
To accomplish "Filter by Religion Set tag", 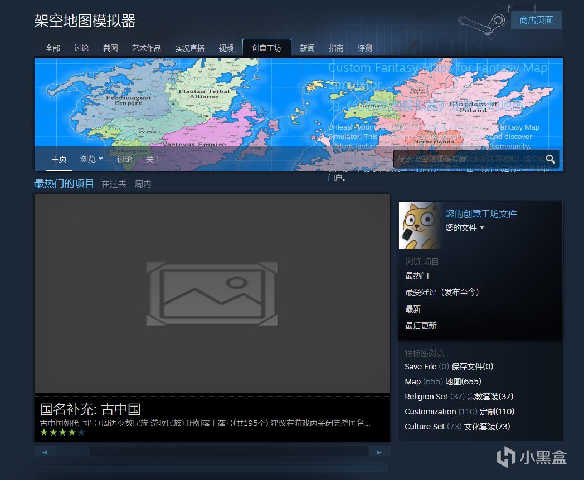I will pyautogui.click(x=459, y=397).
